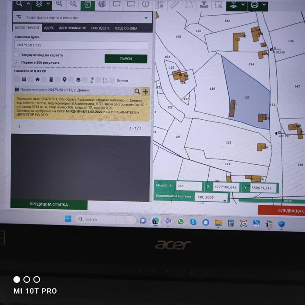Open 'Координатна система' KKC 2005 dropdown

click(x=211, y=198)
